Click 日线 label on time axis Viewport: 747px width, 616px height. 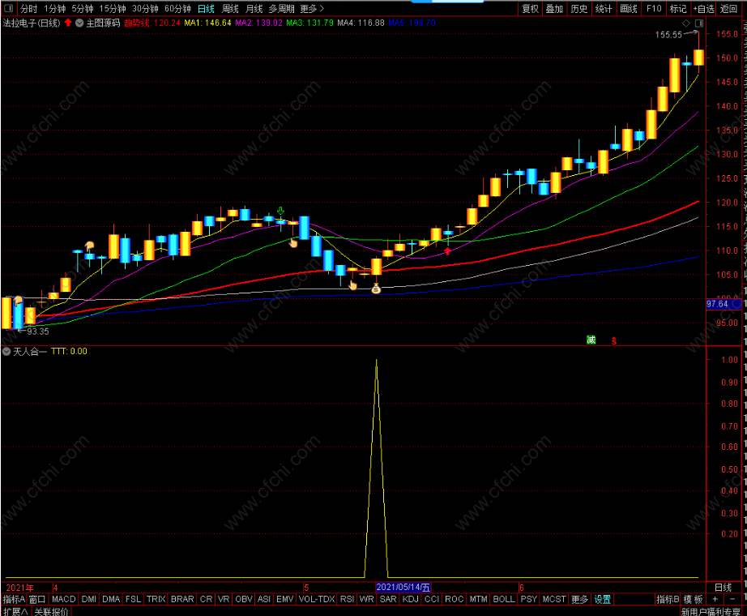click(723, 588)
